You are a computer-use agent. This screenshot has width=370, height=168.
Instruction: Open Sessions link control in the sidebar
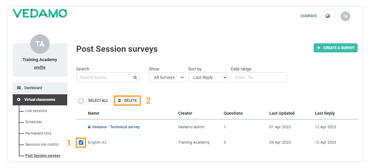pyautogui.click(x=42, y=145)
